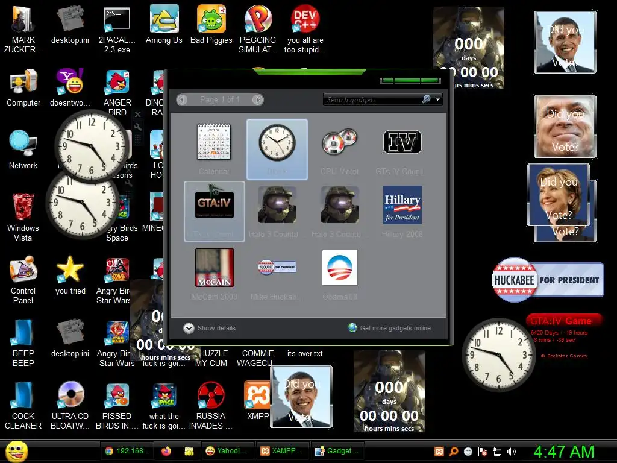The width and height of the screenshot is (617, 463).
Task: Select the ANGER BIRD desktop shortcut
Action: coord(117,92)
